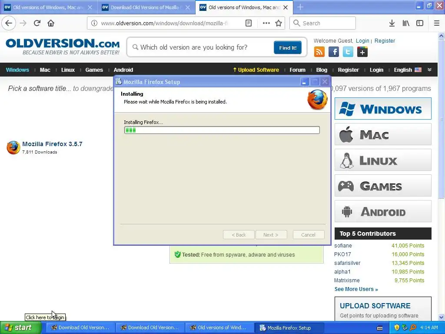Click the security shield tray icon
Viewport: 445px width, 334px height.
coord(397,327)
